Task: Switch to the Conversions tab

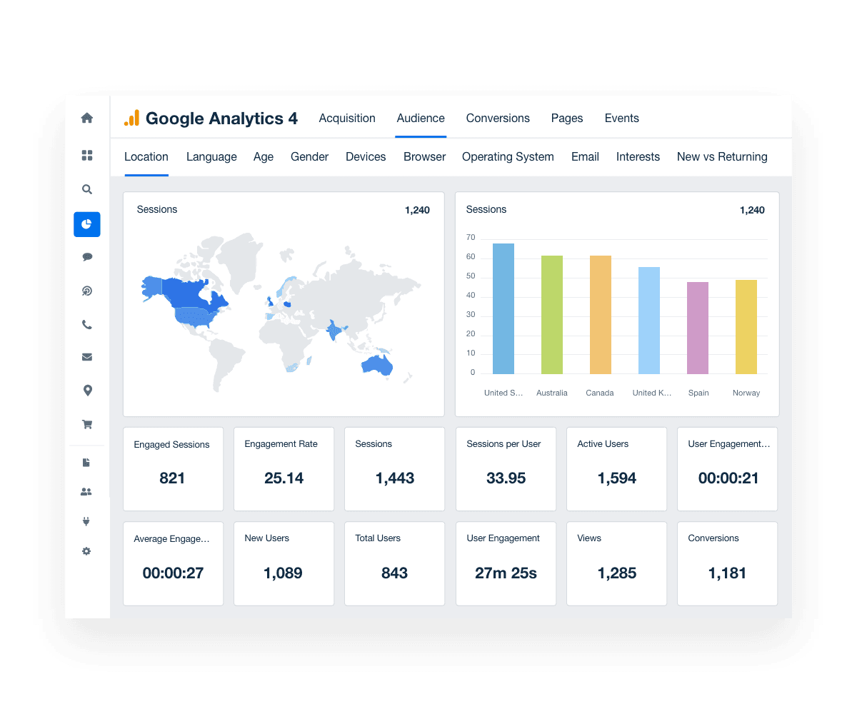Action: [498, 118]
